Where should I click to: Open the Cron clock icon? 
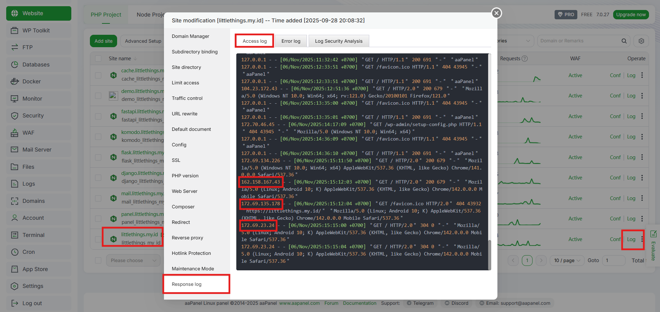[14, 252]
